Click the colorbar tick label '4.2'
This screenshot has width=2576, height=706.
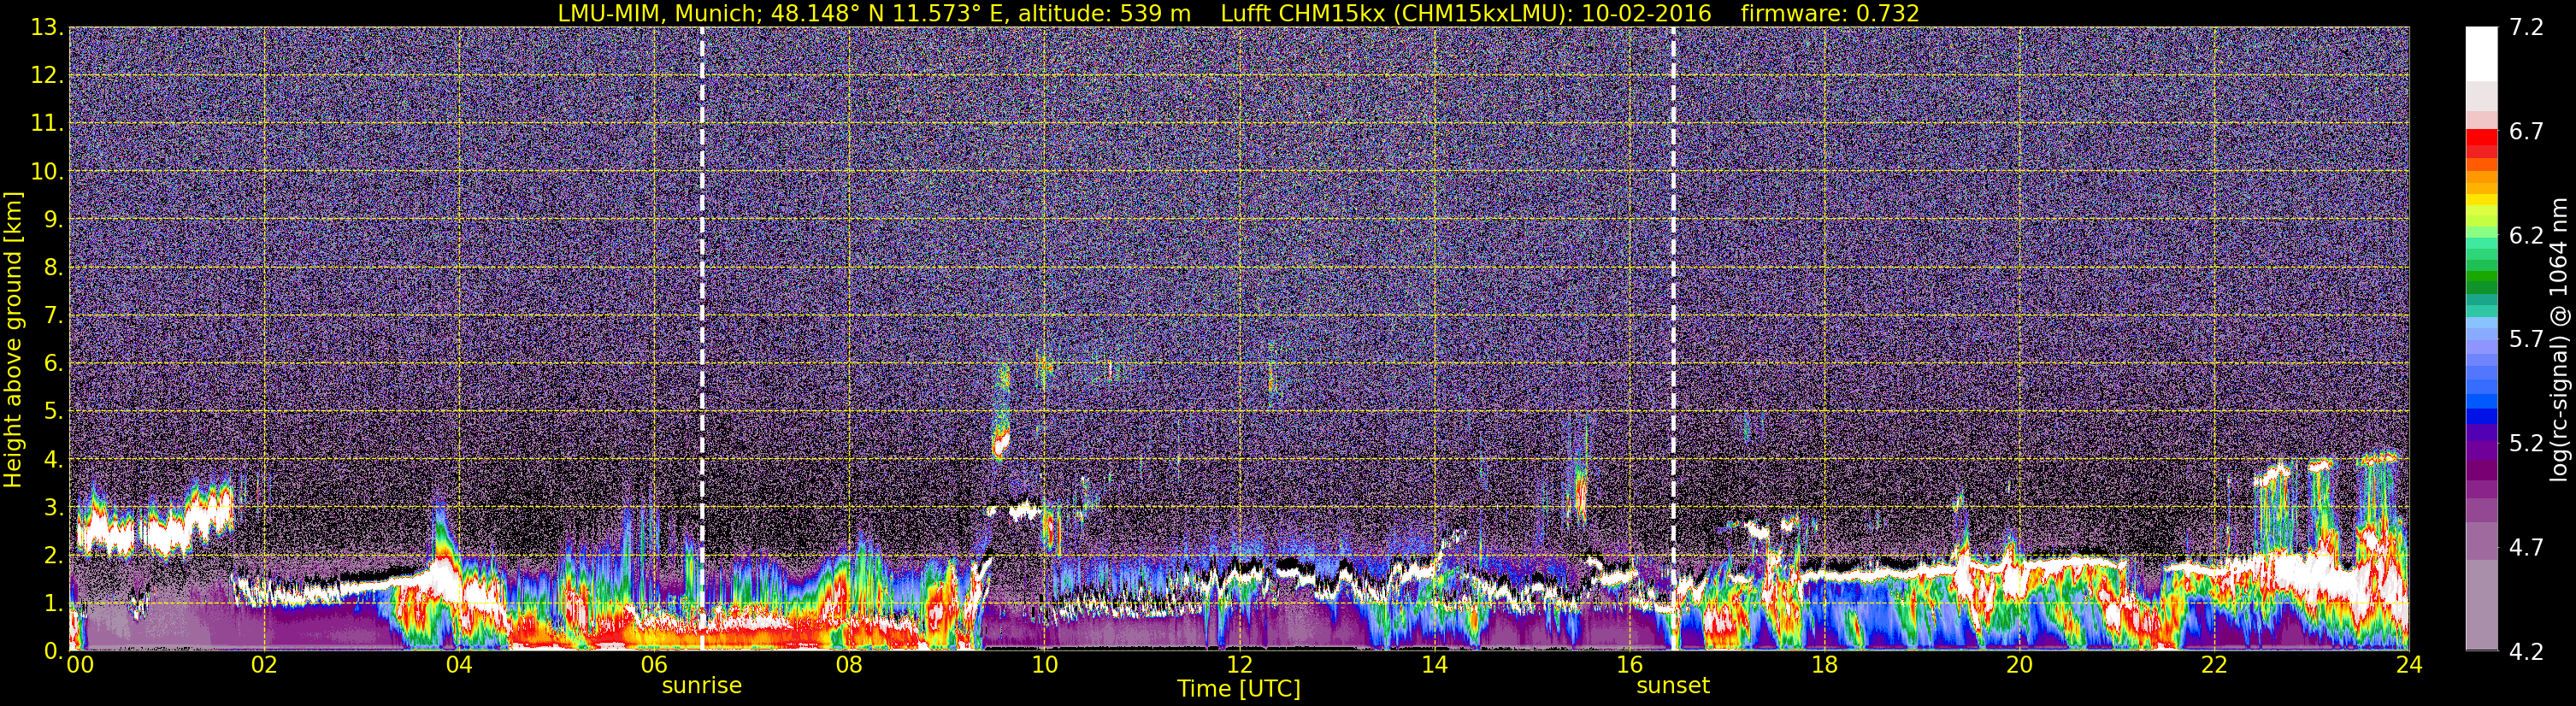coord(2526,652)
